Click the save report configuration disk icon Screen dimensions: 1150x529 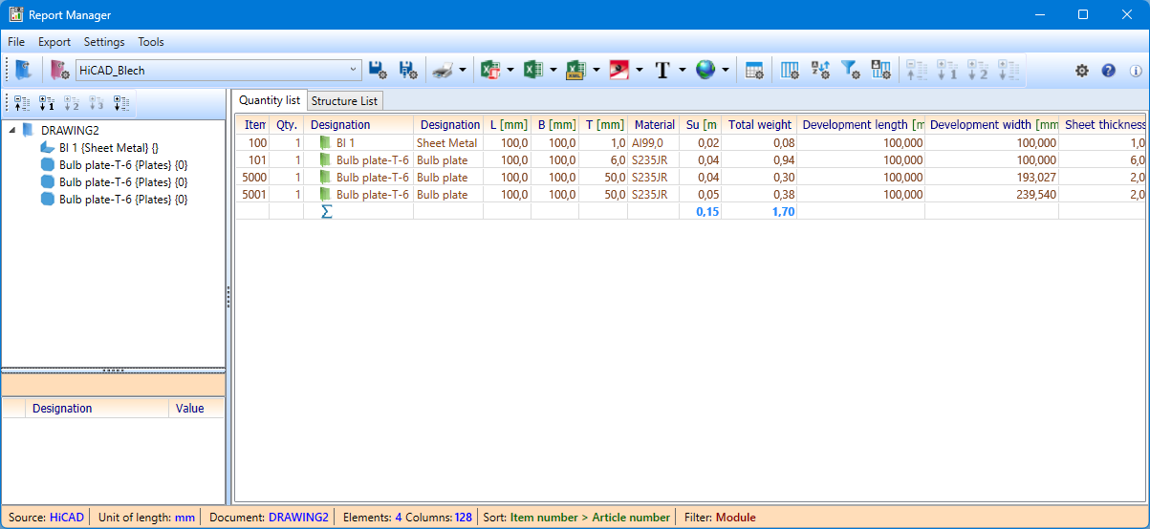377,70
